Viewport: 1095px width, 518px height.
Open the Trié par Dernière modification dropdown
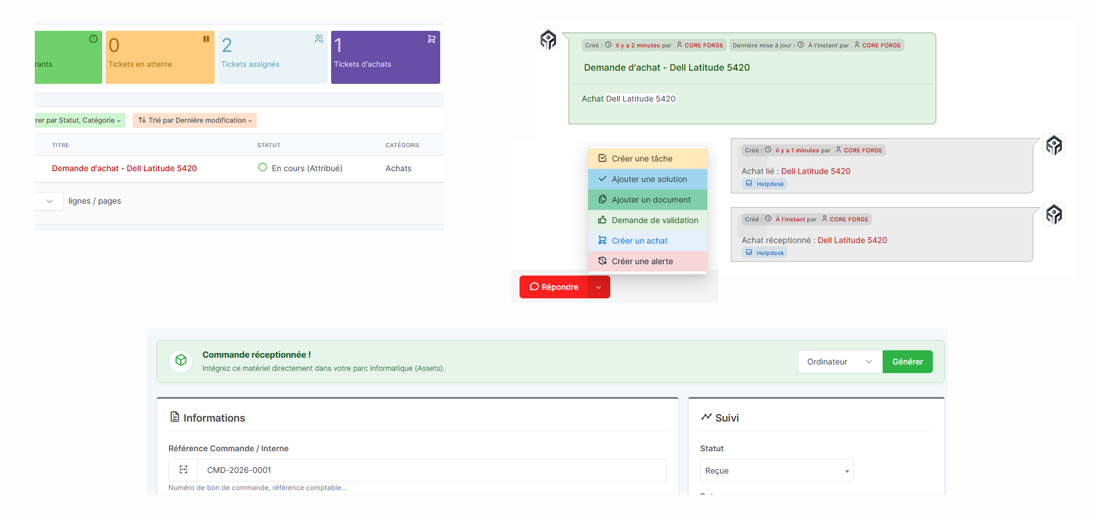(195, 120)
